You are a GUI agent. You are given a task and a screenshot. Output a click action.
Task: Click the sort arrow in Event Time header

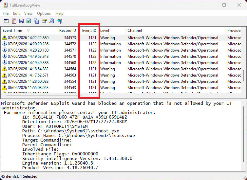(28, 31)
